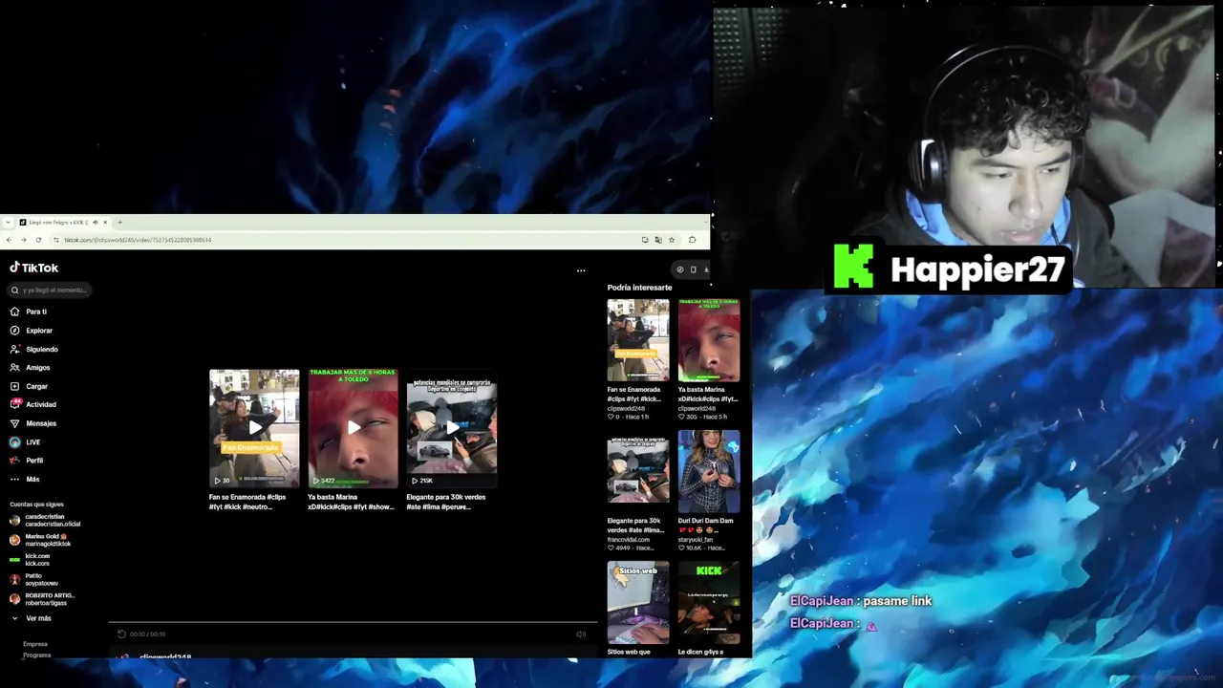Open Elegante para 30k verdes suggestion thumbnail
This screenshot has width=1223, height=688.
(638, 471)
